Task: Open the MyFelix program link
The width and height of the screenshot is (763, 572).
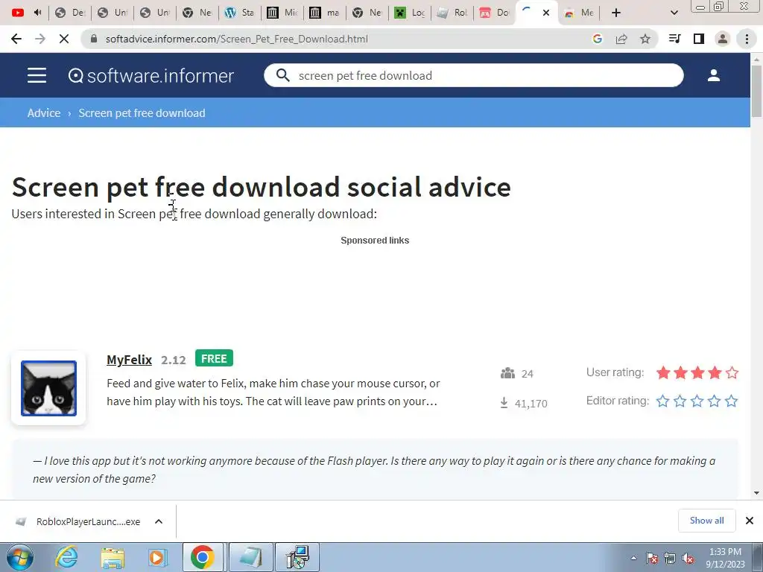Action: pyautogui.click(x=129, y=360)
